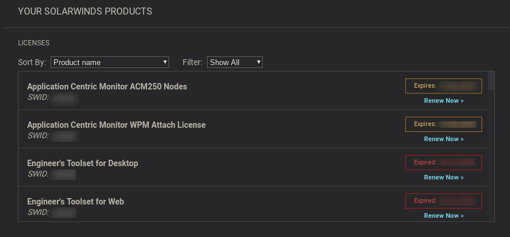Open the Filter 'Show All' dropdown
This screenshot has height=237, width=510.
point(235,62)
